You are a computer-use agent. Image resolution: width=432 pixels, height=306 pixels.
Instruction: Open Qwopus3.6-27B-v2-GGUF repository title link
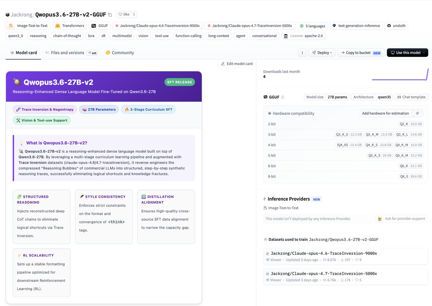coord(71,15)
